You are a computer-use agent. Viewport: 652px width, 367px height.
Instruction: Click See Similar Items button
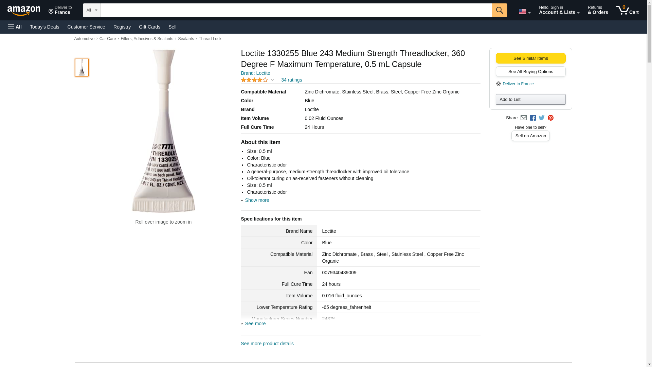click(x=530, y=58)
